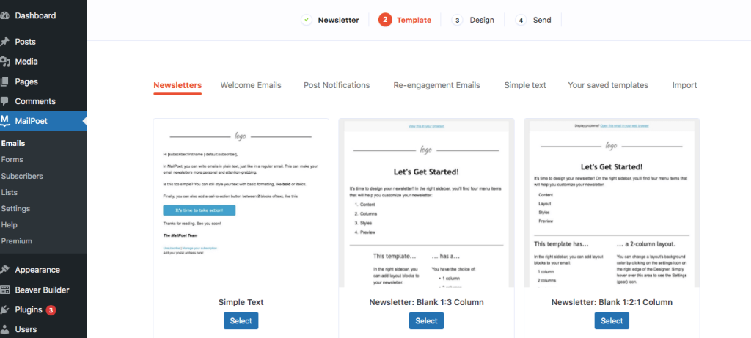Click the Newsletter: Blank 1:2:1 Column title
The height and width of the screenshot is (338, 751).
tap(612, 303)
